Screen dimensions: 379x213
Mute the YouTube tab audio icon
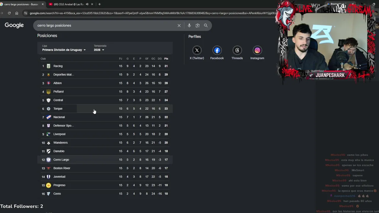click(x=87, y=4)
